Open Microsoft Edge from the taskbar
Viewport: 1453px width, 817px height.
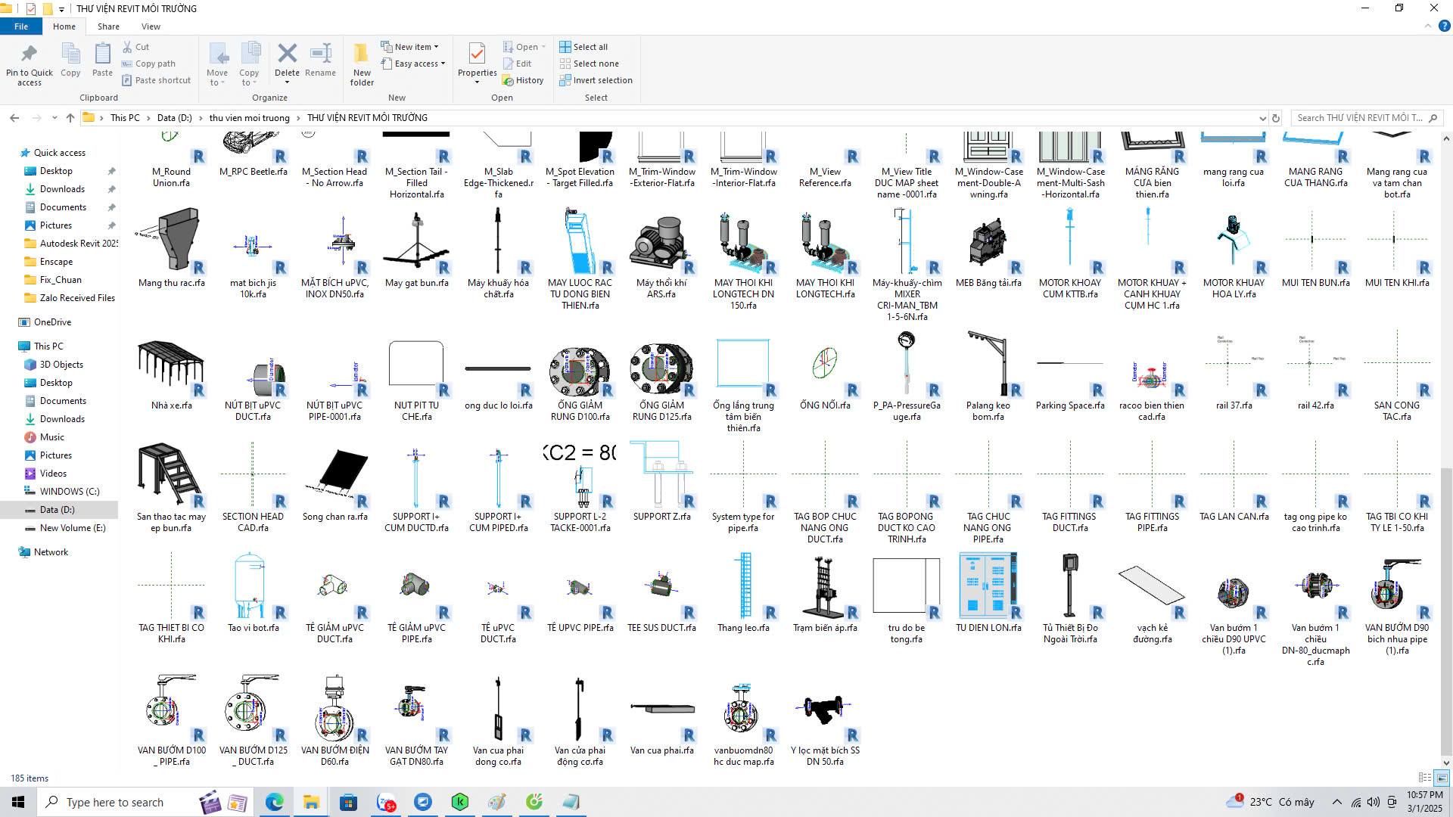click(274, 802)
